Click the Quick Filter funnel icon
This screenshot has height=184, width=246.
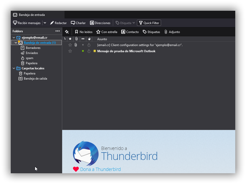point(141,23)
